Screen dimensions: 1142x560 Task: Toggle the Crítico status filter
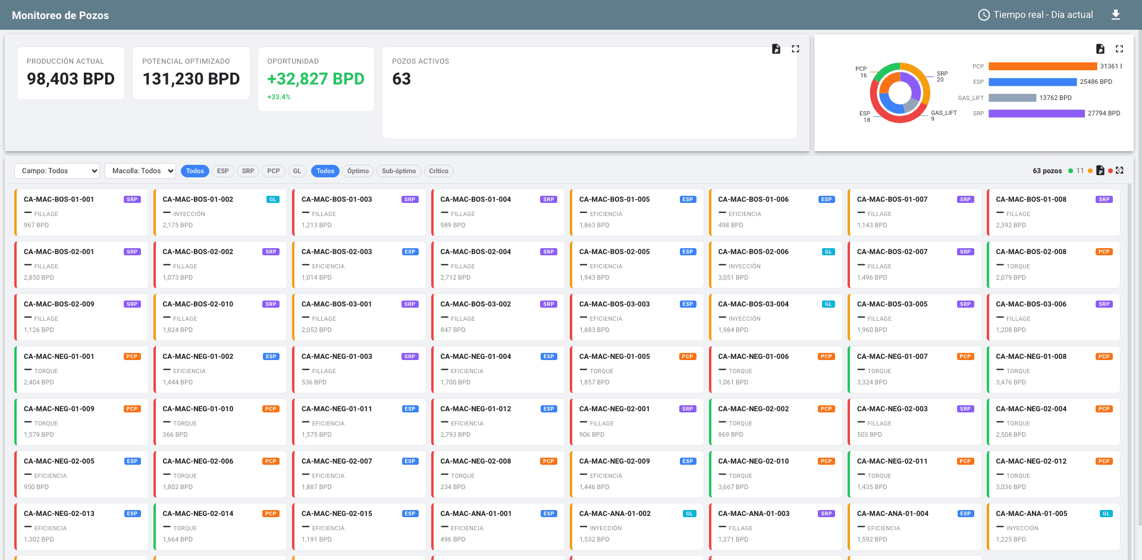[439, 171]
